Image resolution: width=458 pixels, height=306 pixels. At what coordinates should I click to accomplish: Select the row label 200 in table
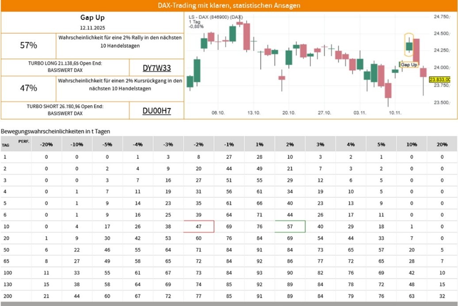tap(8, 296)
